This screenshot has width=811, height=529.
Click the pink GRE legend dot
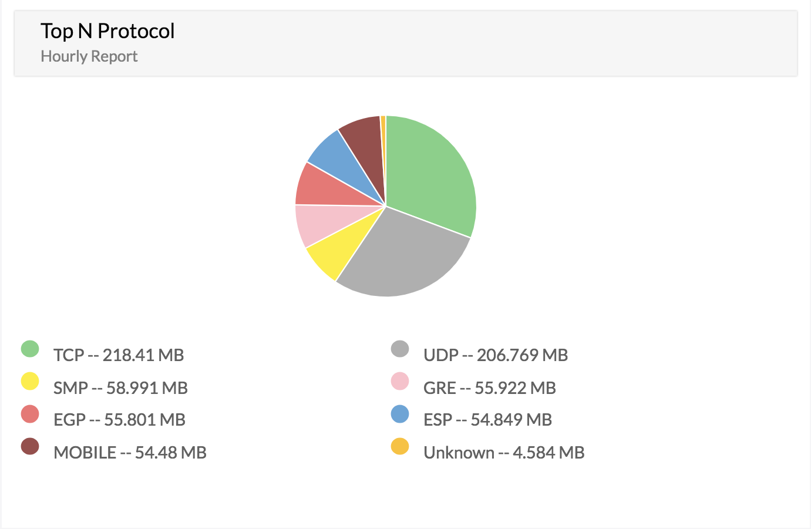[x=400, y=382]
